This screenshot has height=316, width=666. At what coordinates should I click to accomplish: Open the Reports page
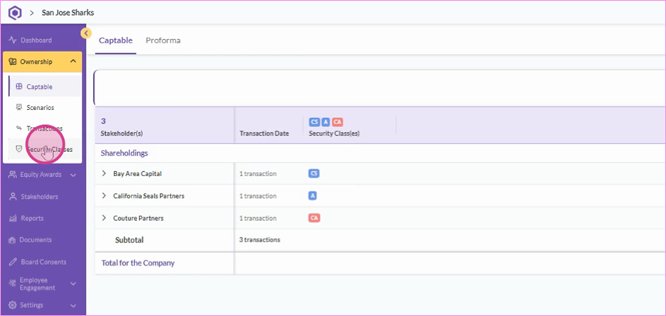(x=32, y=219)
